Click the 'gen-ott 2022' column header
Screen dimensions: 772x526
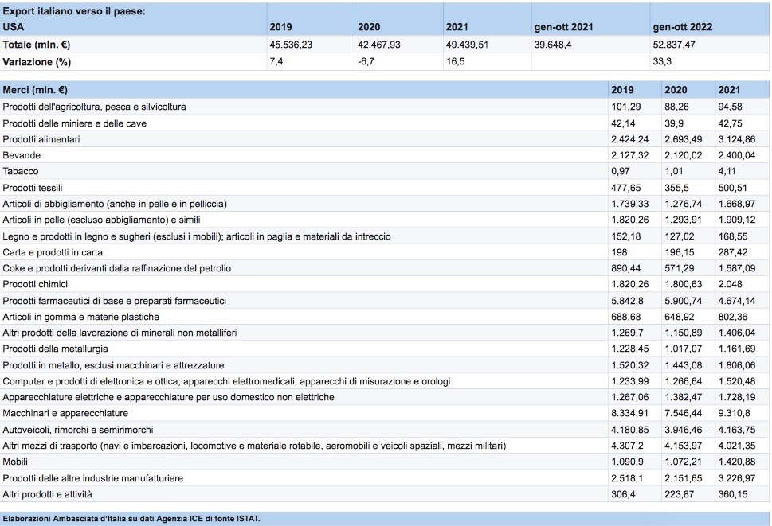coord(683,27)
